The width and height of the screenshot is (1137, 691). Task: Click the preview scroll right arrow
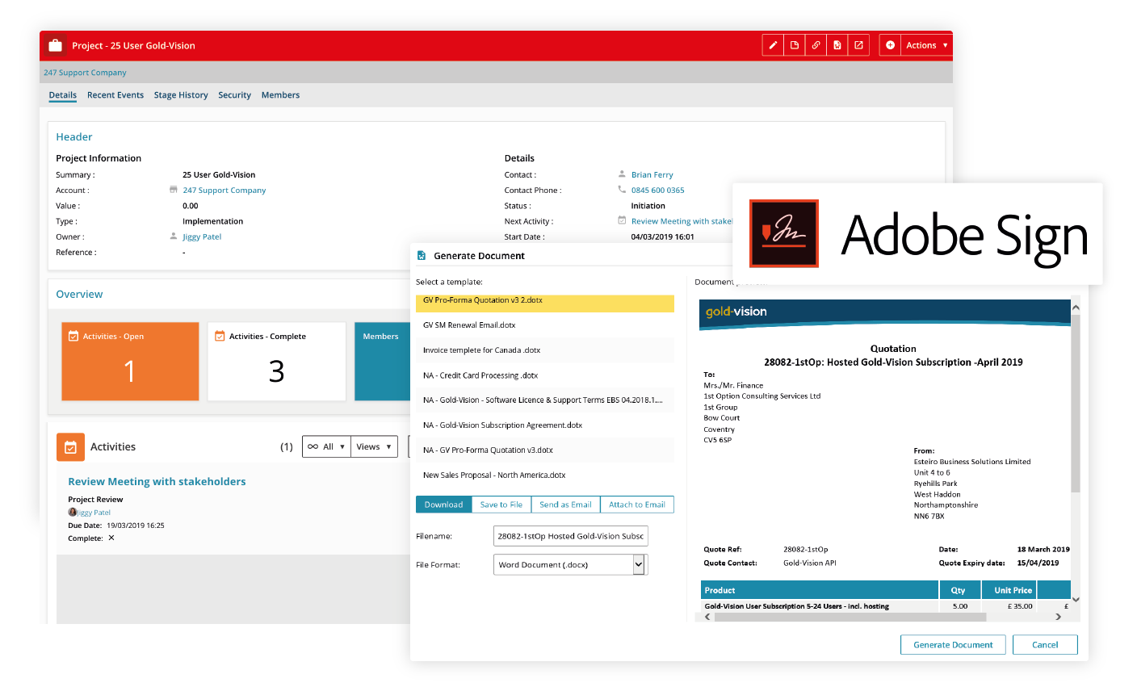tap(1058, 617)
